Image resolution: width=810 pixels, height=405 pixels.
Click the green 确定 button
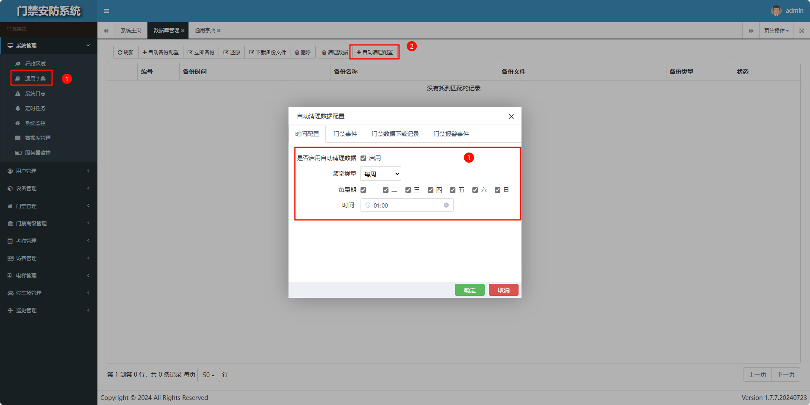tap(469, 290)
